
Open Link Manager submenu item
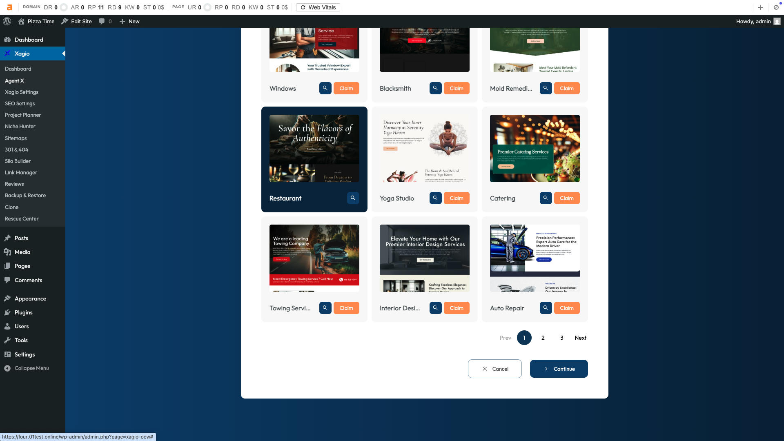(x=21, y=172)
